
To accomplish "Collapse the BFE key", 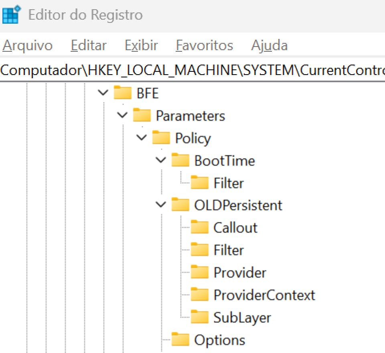I will point(103,93).
